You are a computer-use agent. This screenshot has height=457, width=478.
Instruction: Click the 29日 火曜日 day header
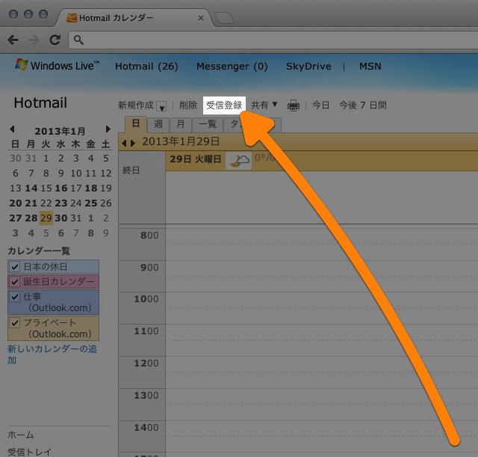(x=196, y=159)
